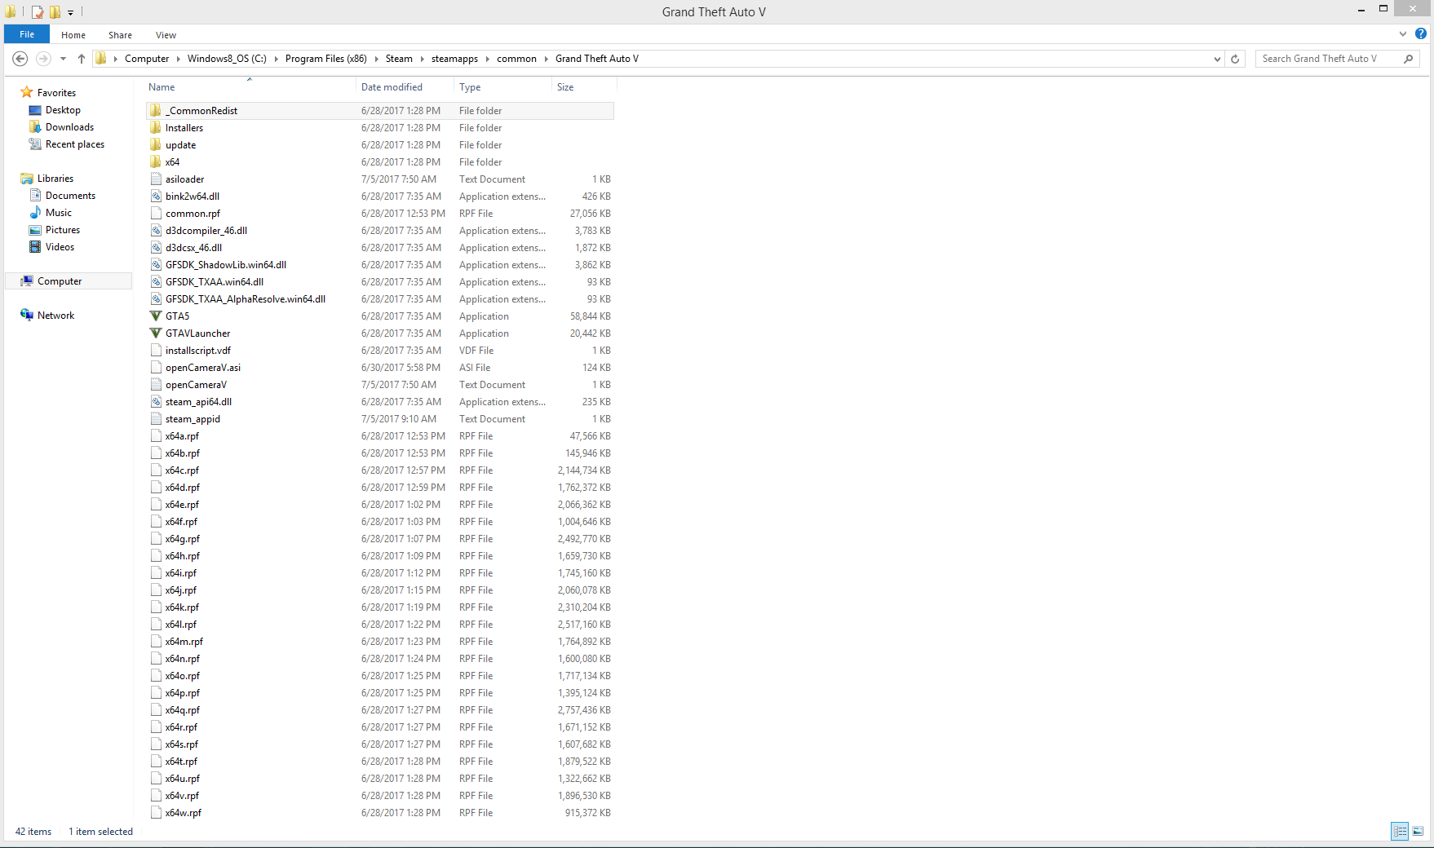Expand the chevron after Steam breadcrumb
The height and width of the screenshot is (848, 1434).
422,59
